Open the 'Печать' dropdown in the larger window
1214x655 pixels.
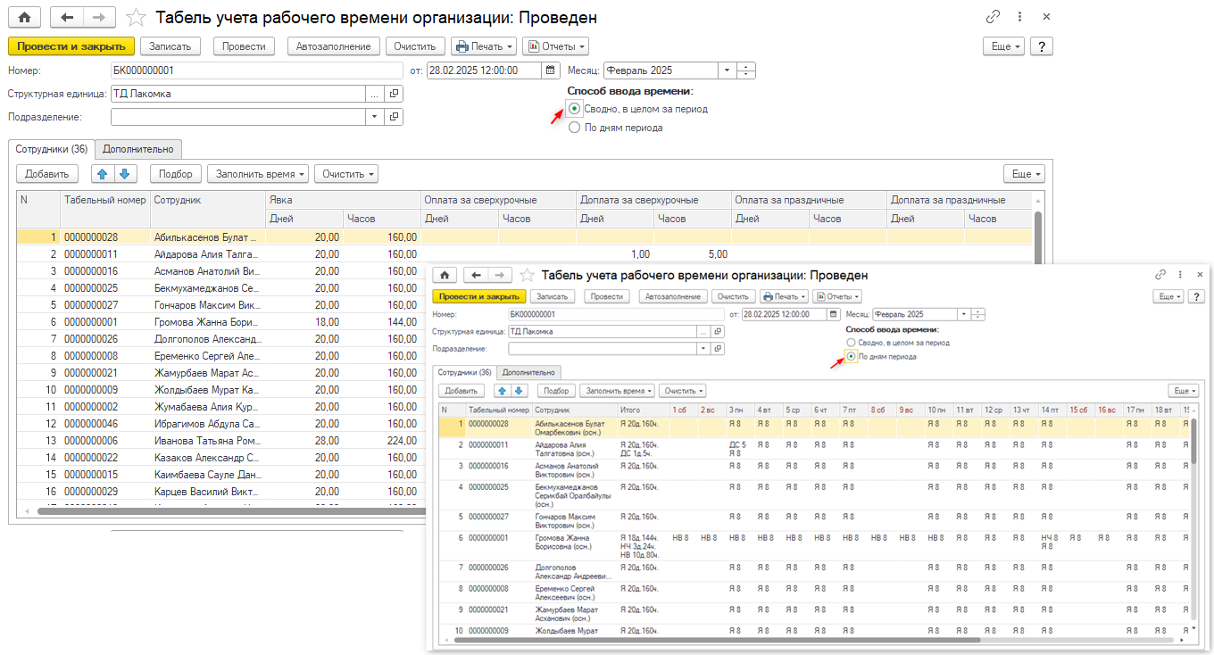tap(484, 46)
